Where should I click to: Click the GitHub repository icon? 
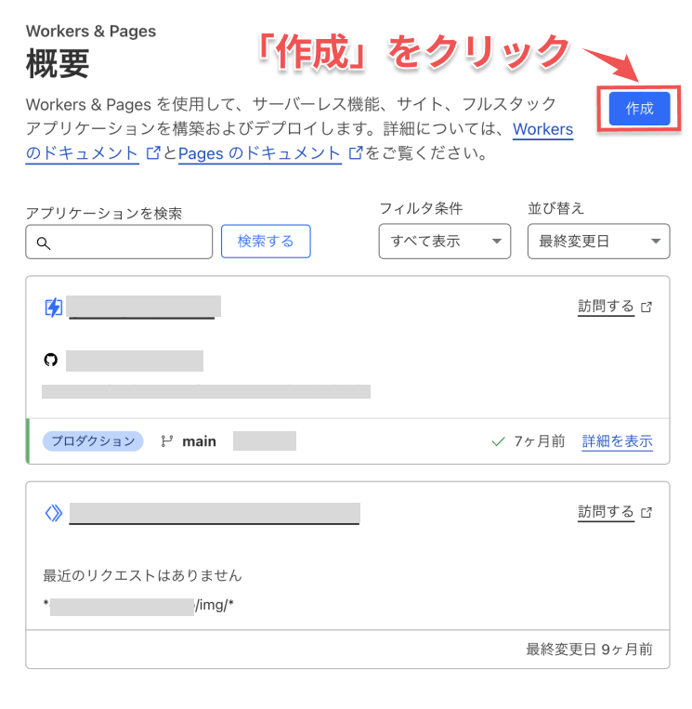51,360
